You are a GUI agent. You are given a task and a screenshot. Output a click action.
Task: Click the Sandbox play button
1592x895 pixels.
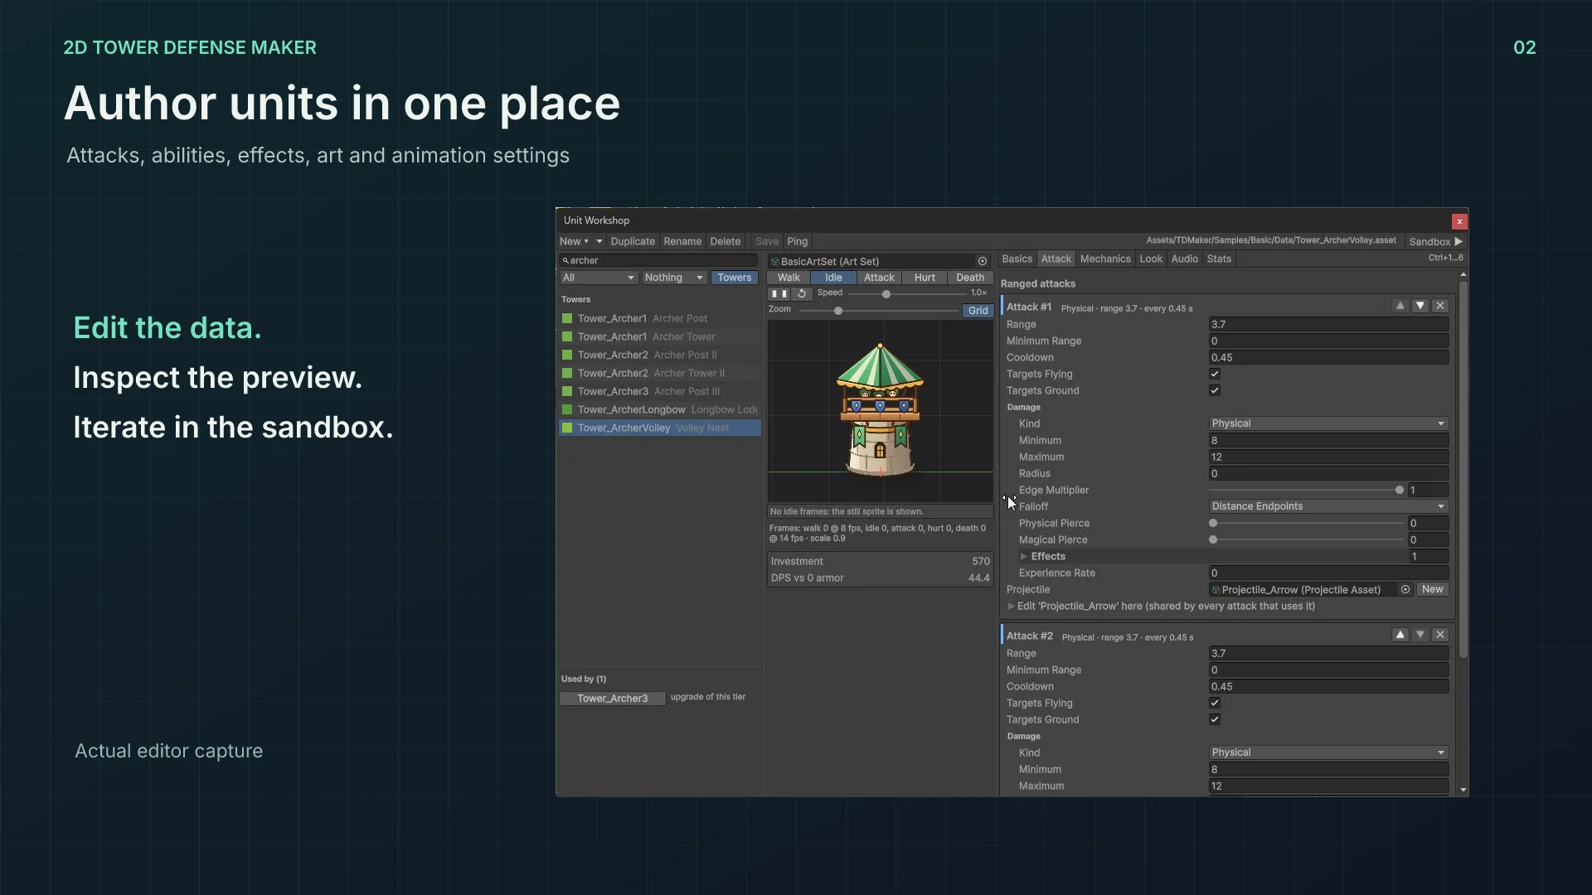pos(1436,242)
